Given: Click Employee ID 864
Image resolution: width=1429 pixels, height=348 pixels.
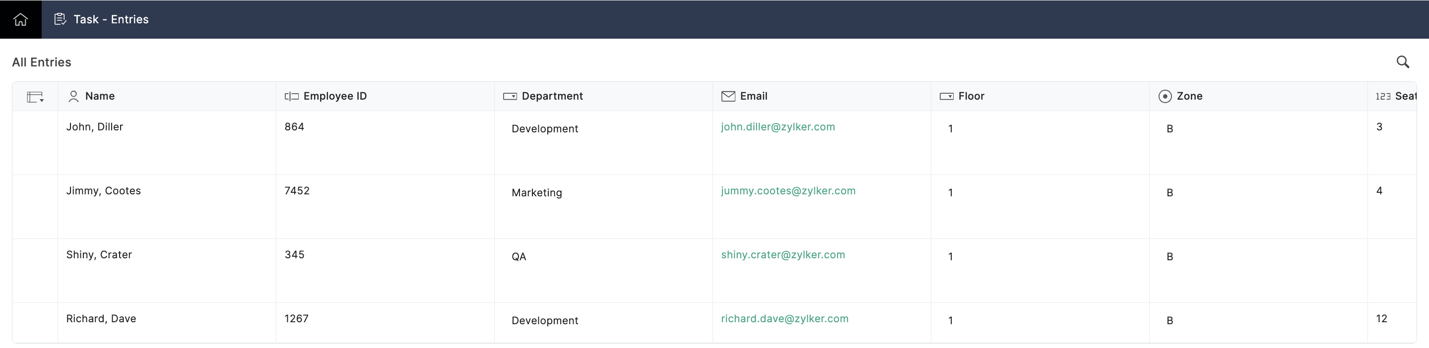Looking at the screenshot, I should coord(294,127).
